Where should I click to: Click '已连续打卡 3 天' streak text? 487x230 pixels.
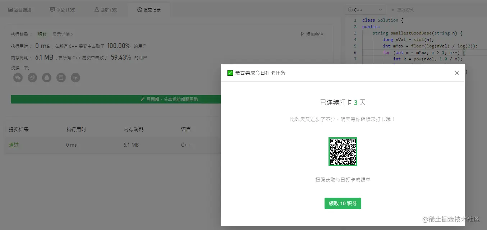(x=343, y=102)
